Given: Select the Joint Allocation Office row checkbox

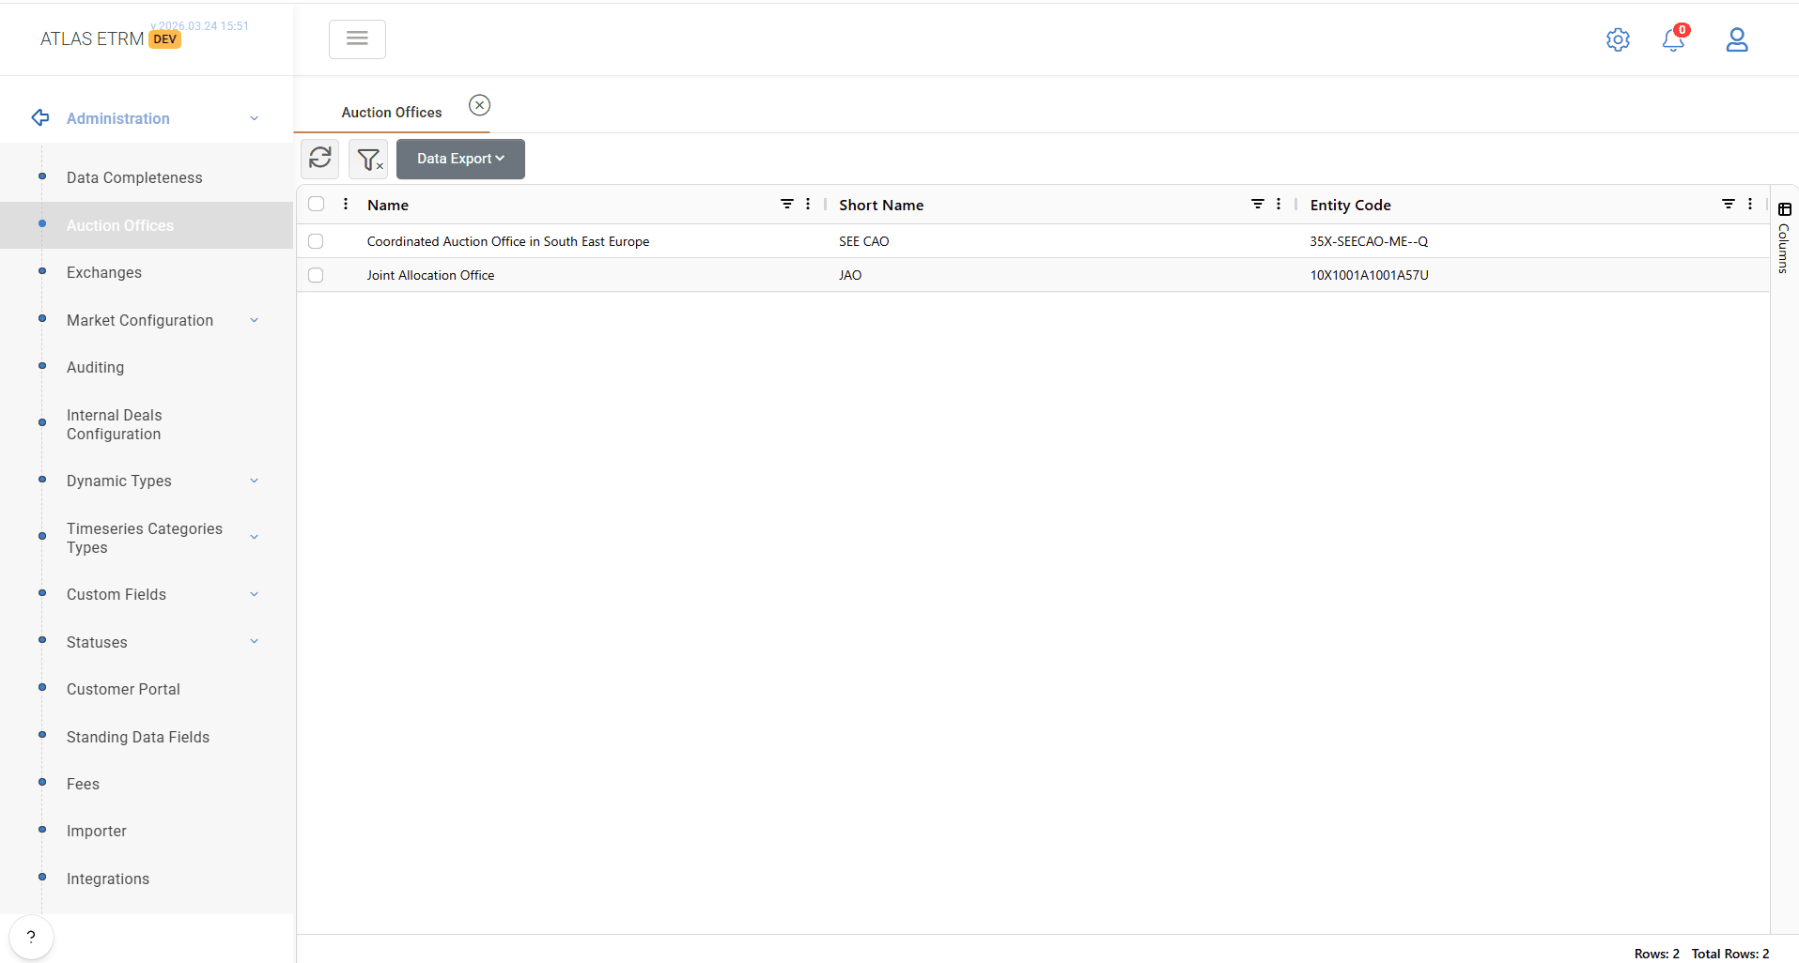Looking at the screenshot, I should coord(316,275).
